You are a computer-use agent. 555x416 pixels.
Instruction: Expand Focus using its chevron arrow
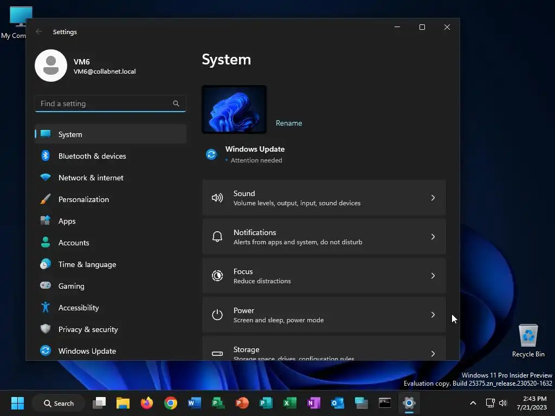433,276
